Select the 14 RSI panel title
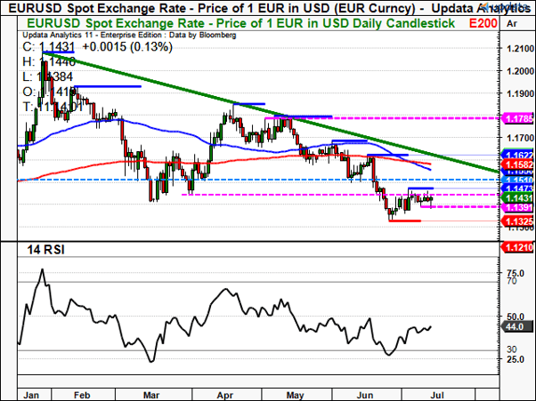This screenshot has height=401, width=536. coord(45,250)
